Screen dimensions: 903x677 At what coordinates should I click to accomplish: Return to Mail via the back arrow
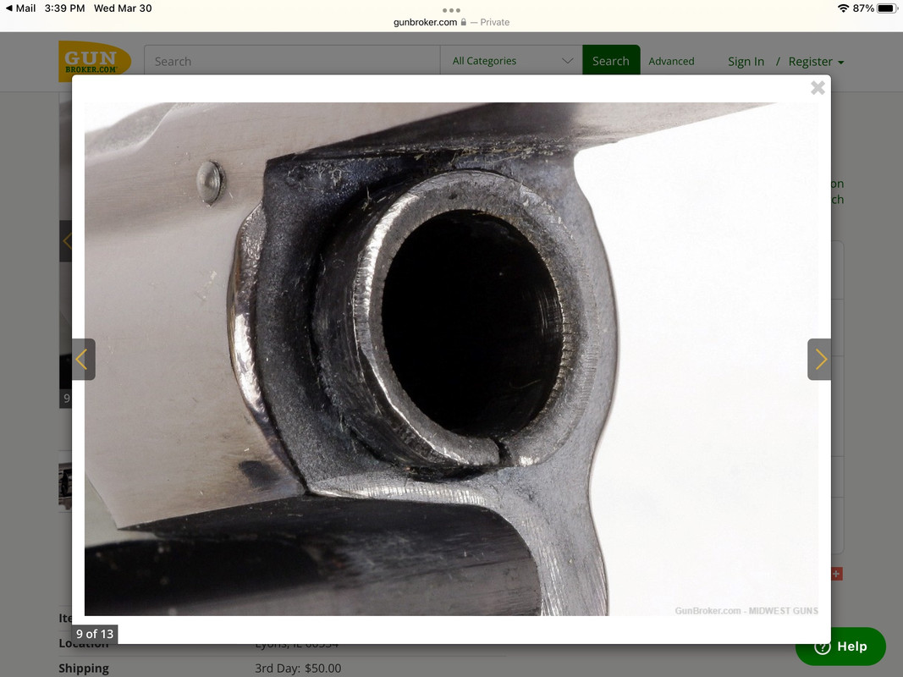click(x=20, y=8)
